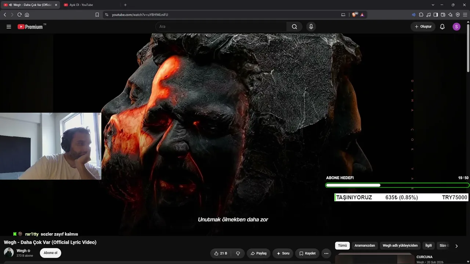The height and width of the screenshot is (264, 470).
Task: Open more actions three-dot menu
Action: [x=326, y=253]
